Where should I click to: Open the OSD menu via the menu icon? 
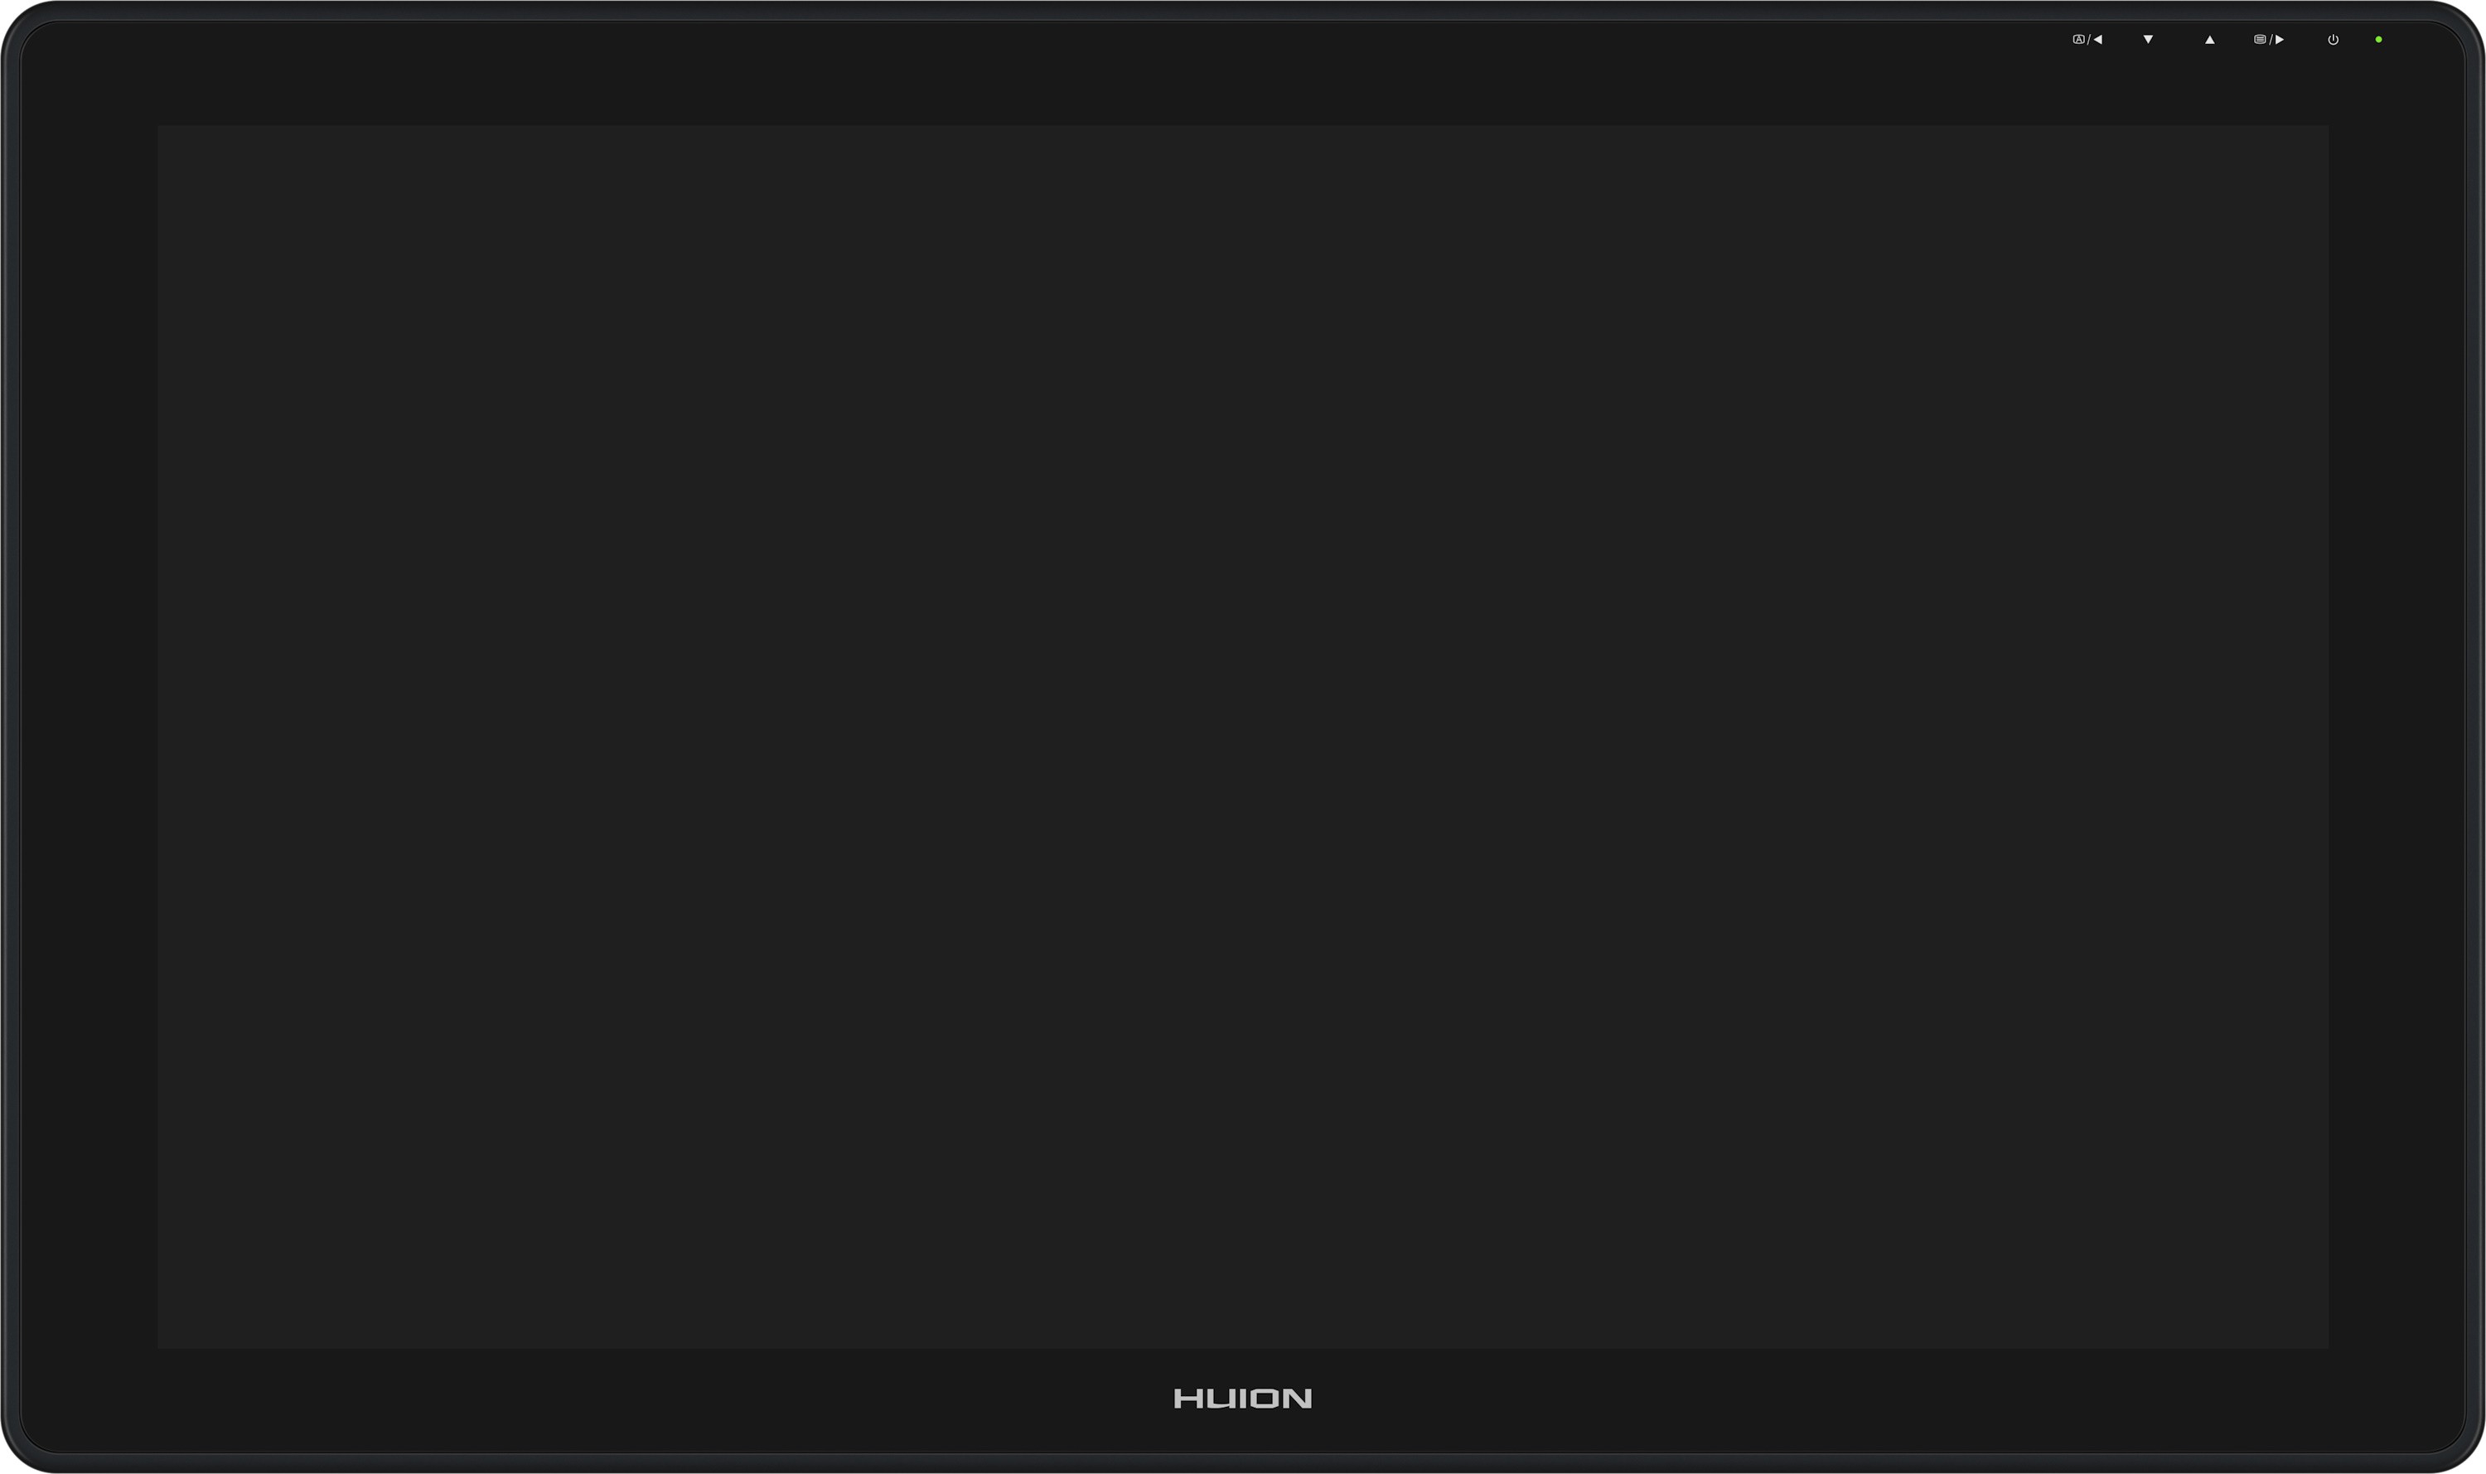coord(2260,40)
